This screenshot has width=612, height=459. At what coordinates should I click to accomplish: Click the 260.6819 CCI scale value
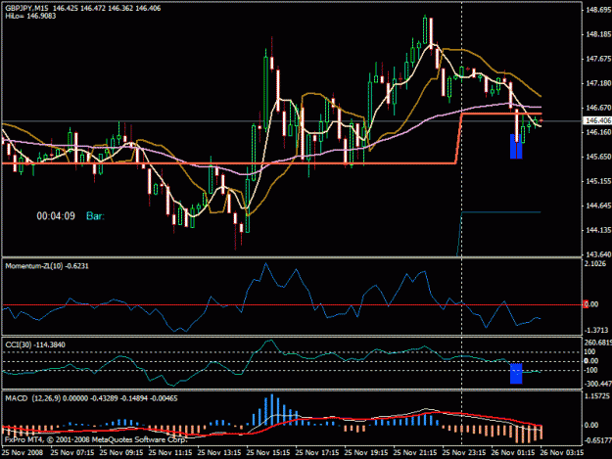click(598, 343)
